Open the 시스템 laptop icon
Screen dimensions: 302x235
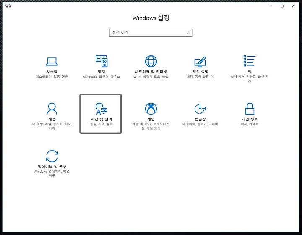pyautogui.click(x=52, y=61)
